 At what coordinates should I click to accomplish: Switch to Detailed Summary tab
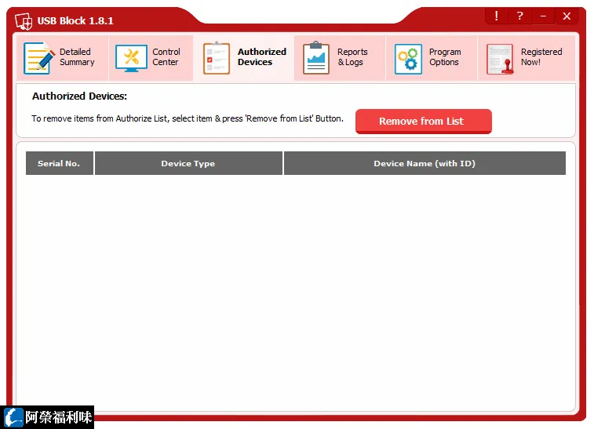coord(77,56)
